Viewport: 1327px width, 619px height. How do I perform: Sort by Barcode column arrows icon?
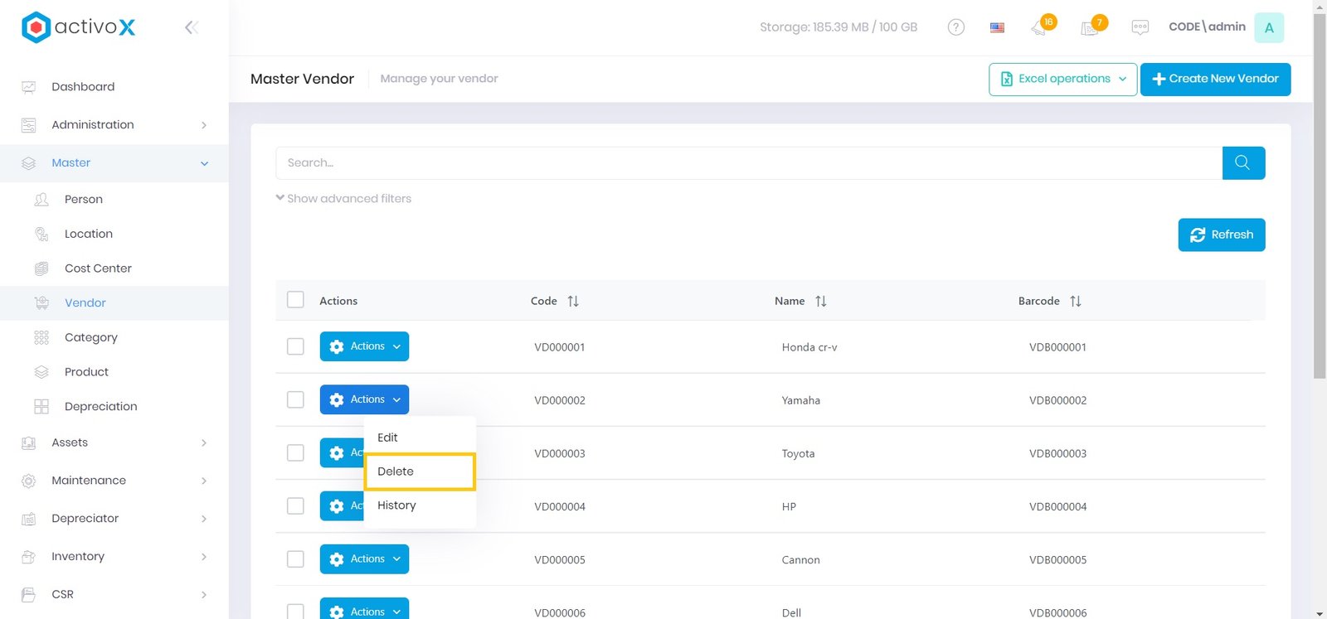(1075, 302)
